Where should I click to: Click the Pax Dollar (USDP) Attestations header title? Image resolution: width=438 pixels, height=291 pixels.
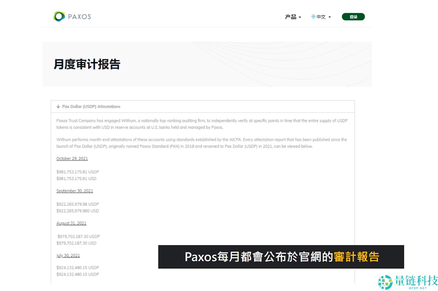(x=91, y=107)
